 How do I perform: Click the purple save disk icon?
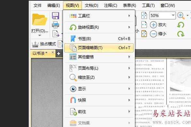click(56, 16)
